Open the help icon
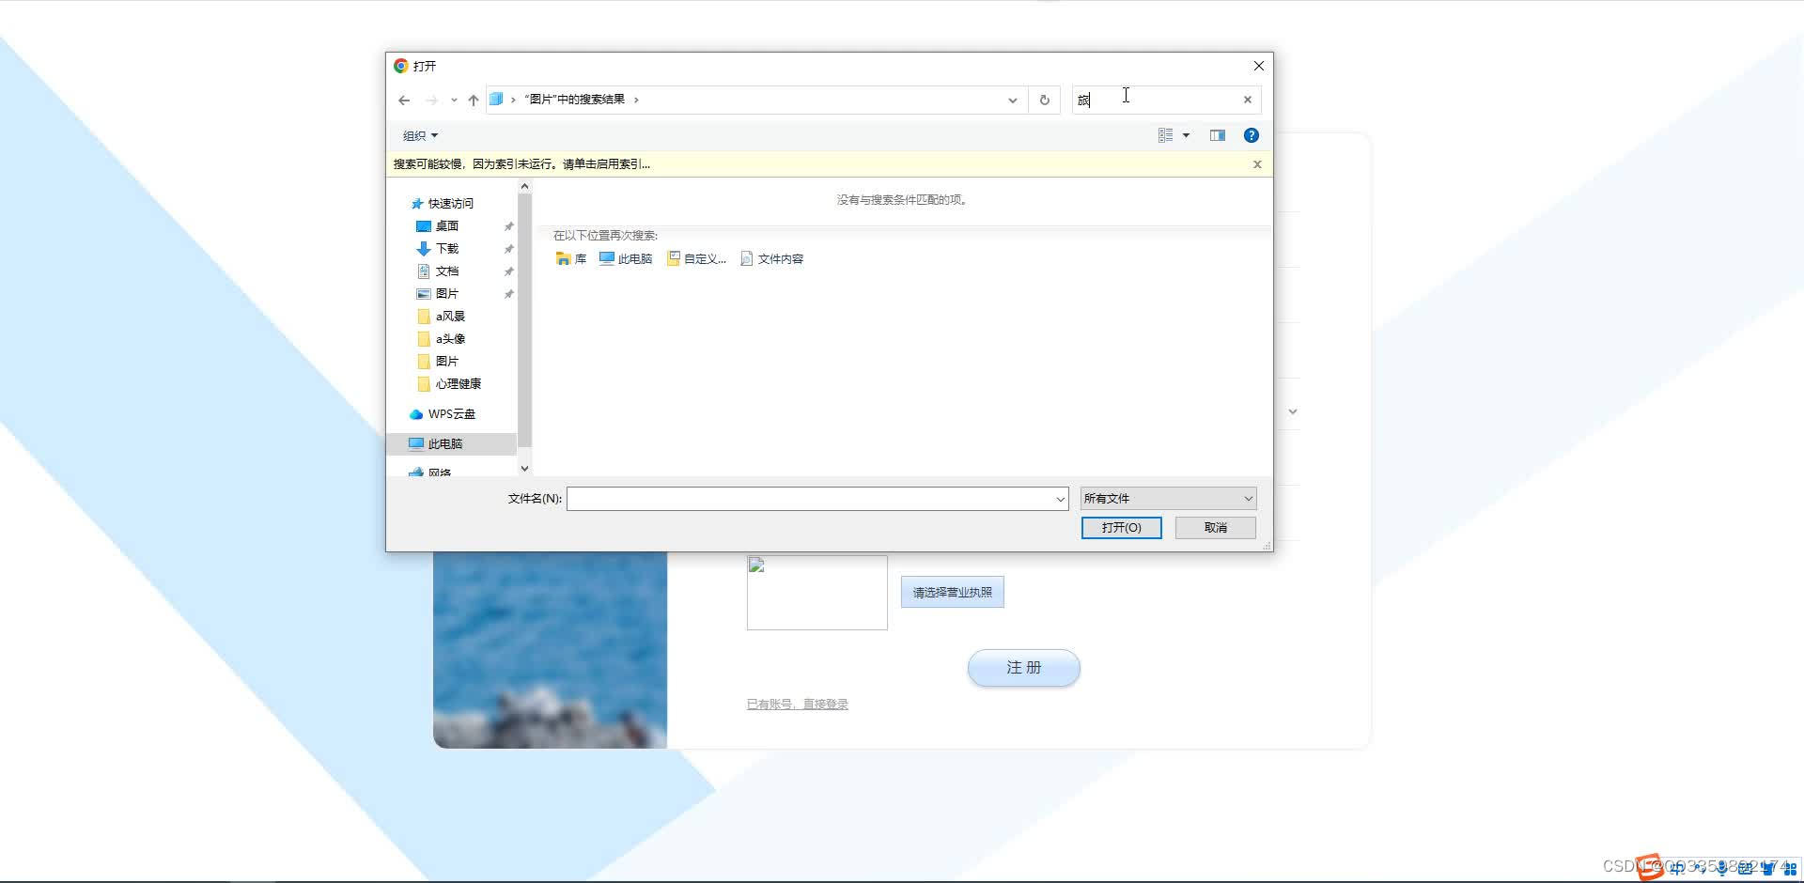1804x883 pixels. 1251,135
